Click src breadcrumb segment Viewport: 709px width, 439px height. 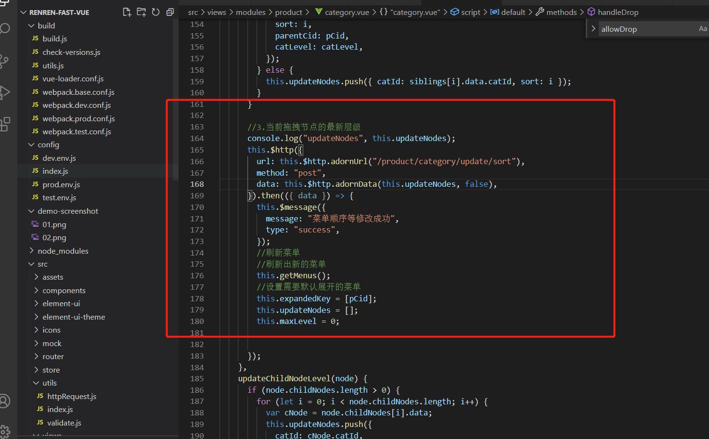(x=193, y=12)
